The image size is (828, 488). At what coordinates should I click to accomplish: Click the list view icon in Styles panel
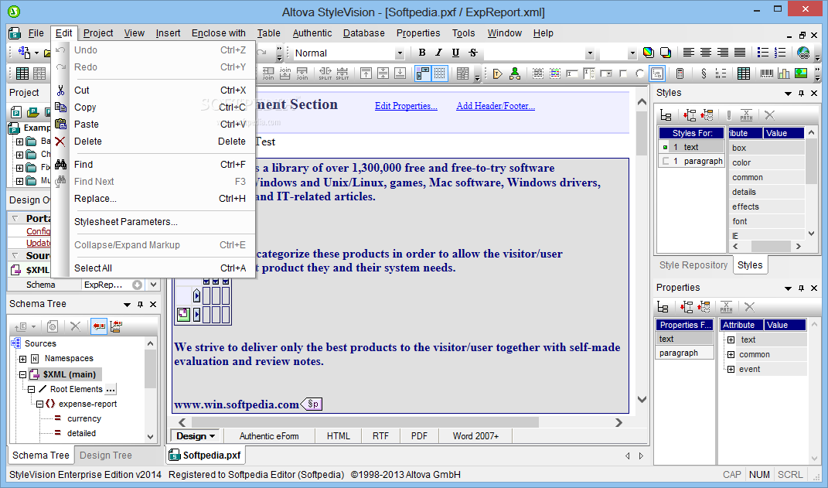tap(666, 114)
